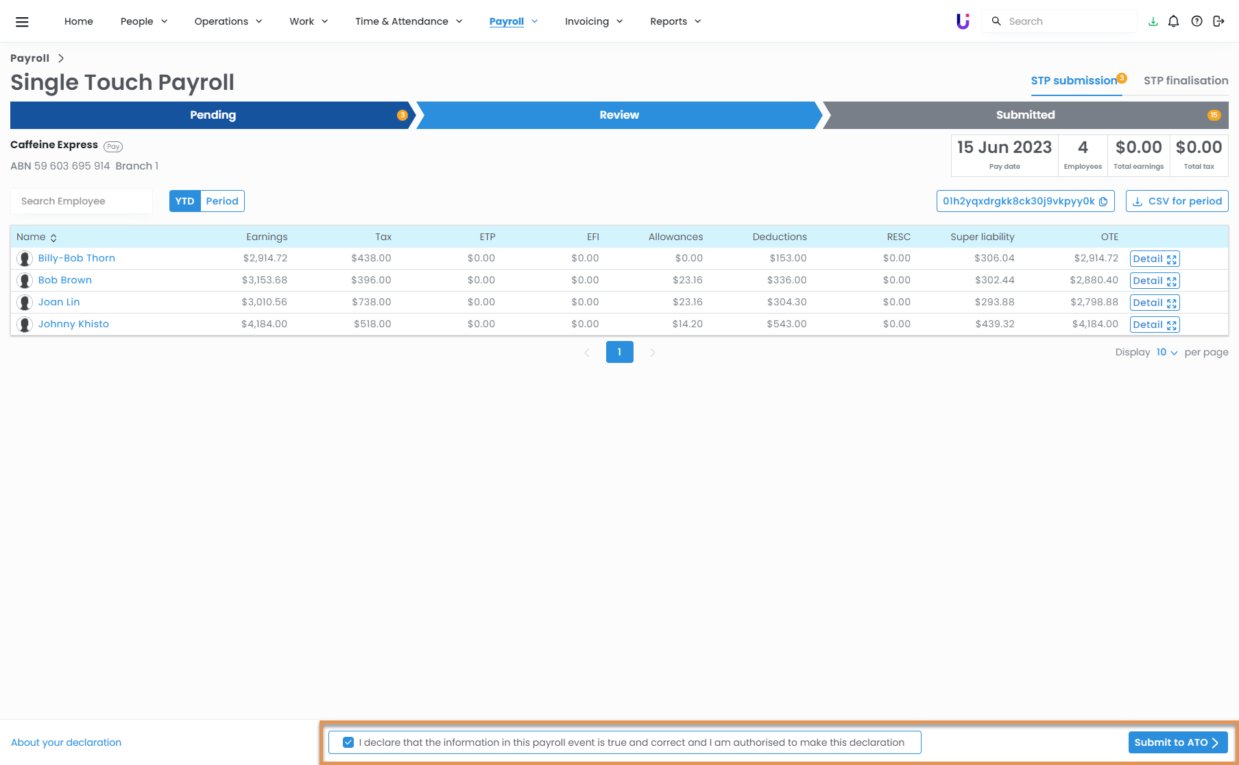Open the hamburger menu icon
The height and width of the screenshot is (765, 1239).
click(22, 22)
